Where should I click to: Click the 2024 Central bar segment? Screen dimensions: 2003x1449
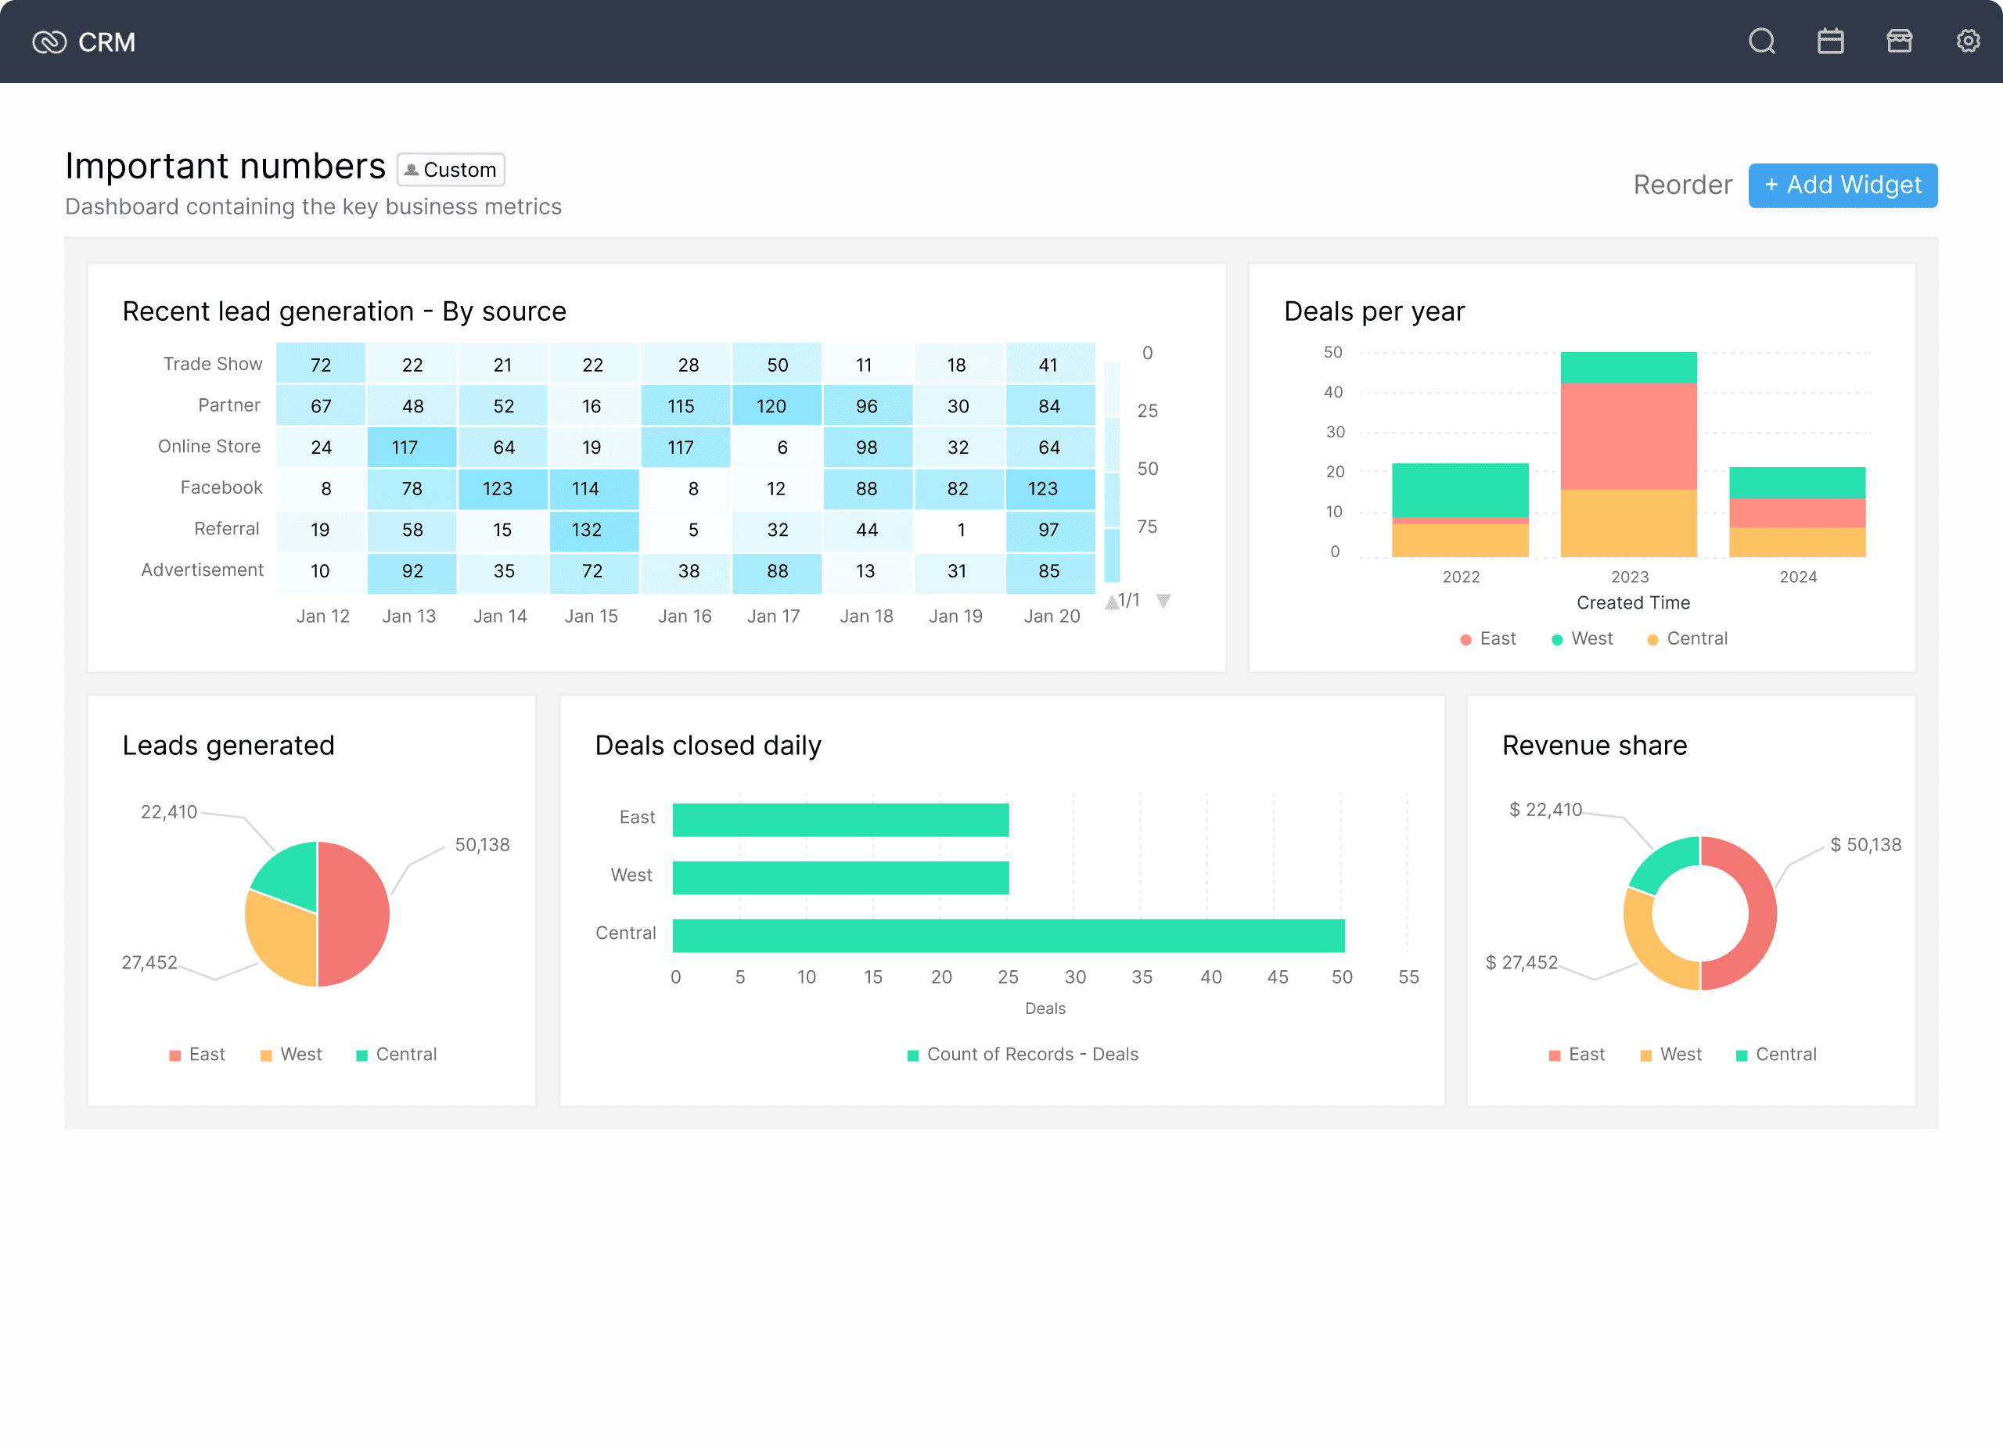1797,542
